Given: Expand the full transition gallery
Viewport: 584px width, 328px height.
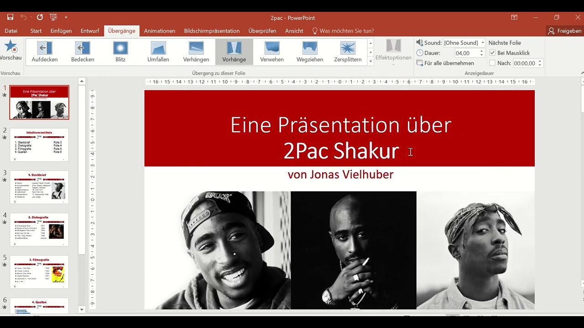Looking at the screenshot, I should 370,61.
